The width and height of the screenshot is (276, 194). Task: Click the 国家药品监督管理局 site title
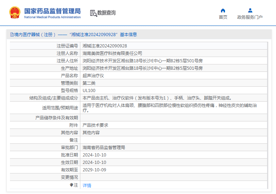pyautogui.click(x=52, y=11)
